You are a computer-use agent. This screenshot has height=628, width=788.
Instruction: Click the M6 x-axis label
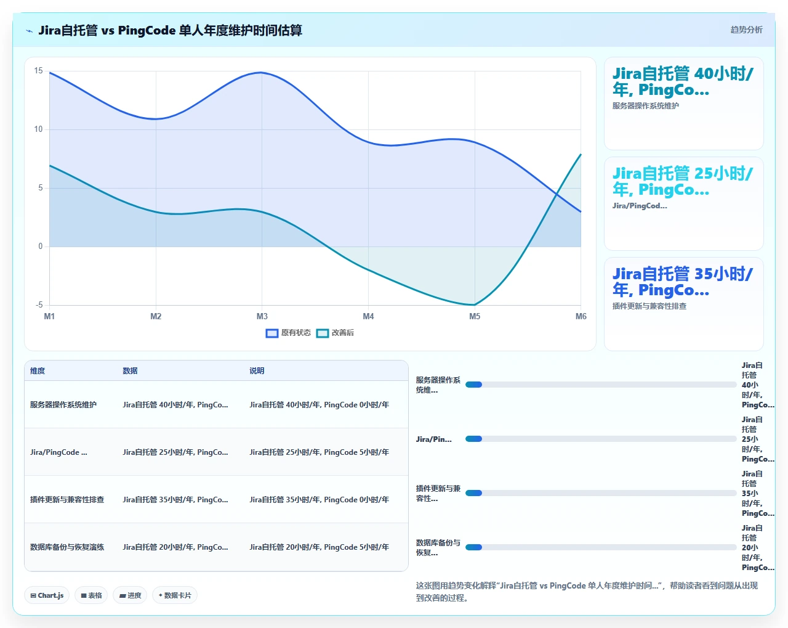point(581,316)
